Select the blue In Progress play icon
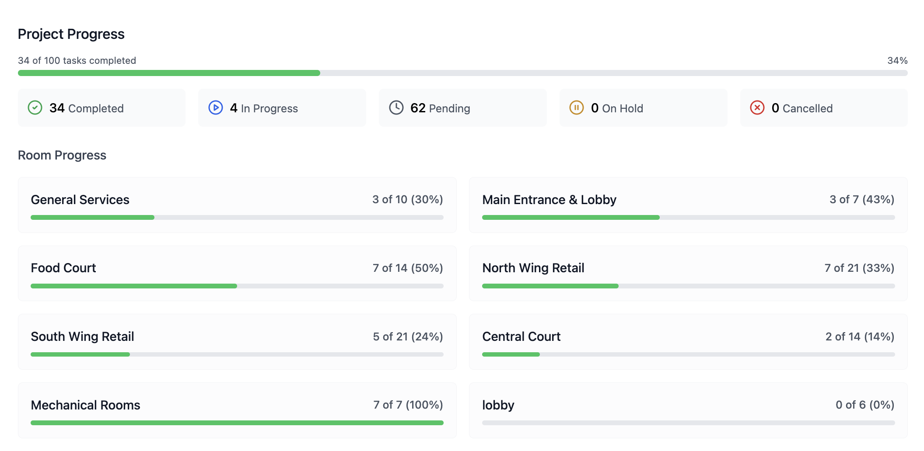This screenshot has width=924, height=451. coord(215,108)
